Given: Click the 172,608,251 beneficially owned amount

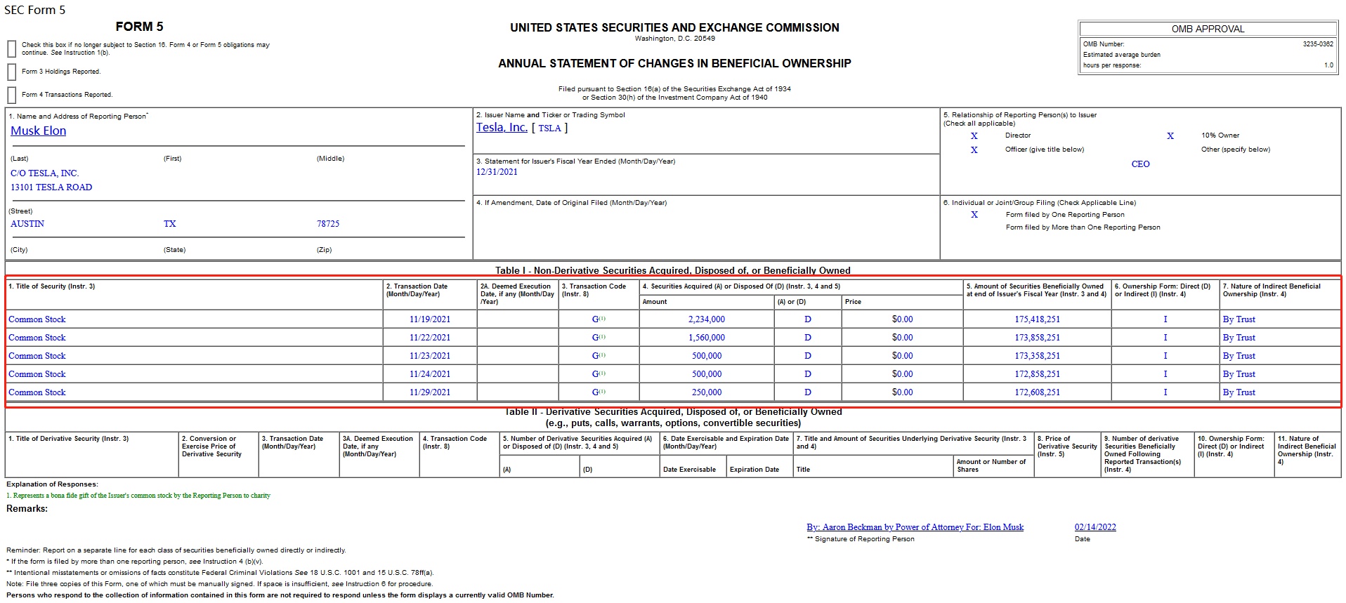Looking at the screenshot, I should (x=1037, y=392).
